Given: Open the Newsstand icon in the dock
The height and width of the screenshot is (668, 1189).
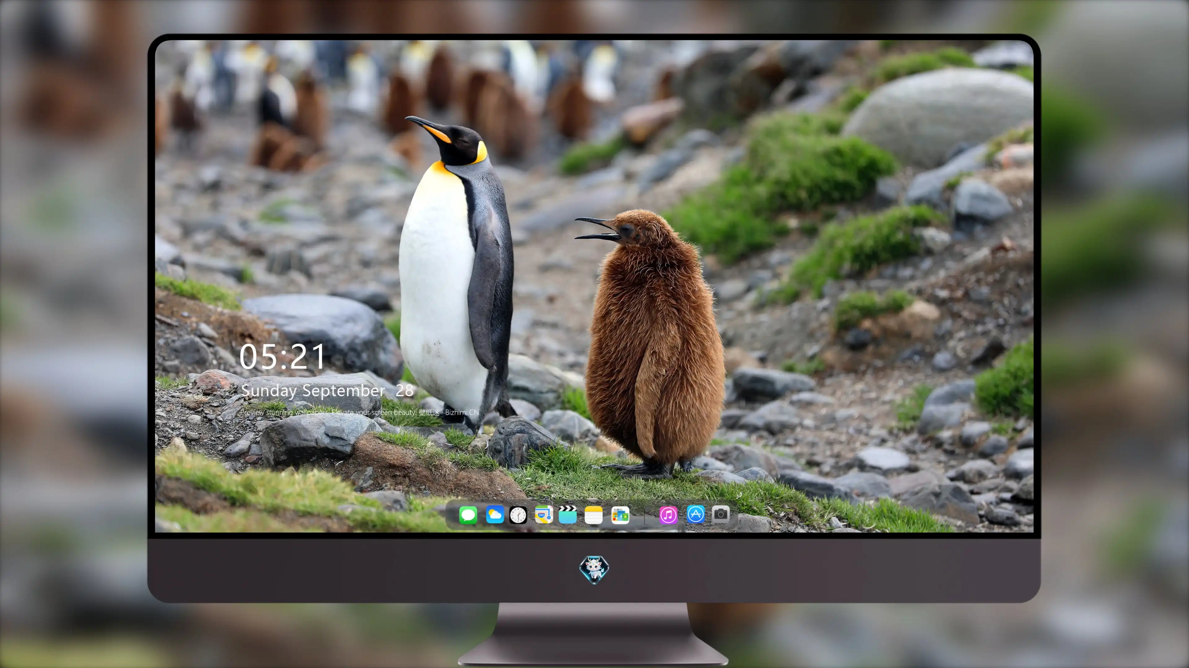Looking at the screenshot, I should pyautogui.click(x=620, y=515).
